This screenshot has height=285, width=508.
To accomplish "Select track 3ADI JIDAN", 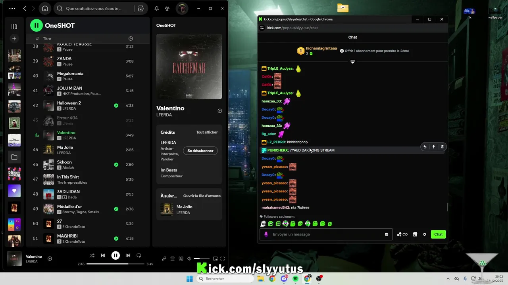I will point(88,194).
